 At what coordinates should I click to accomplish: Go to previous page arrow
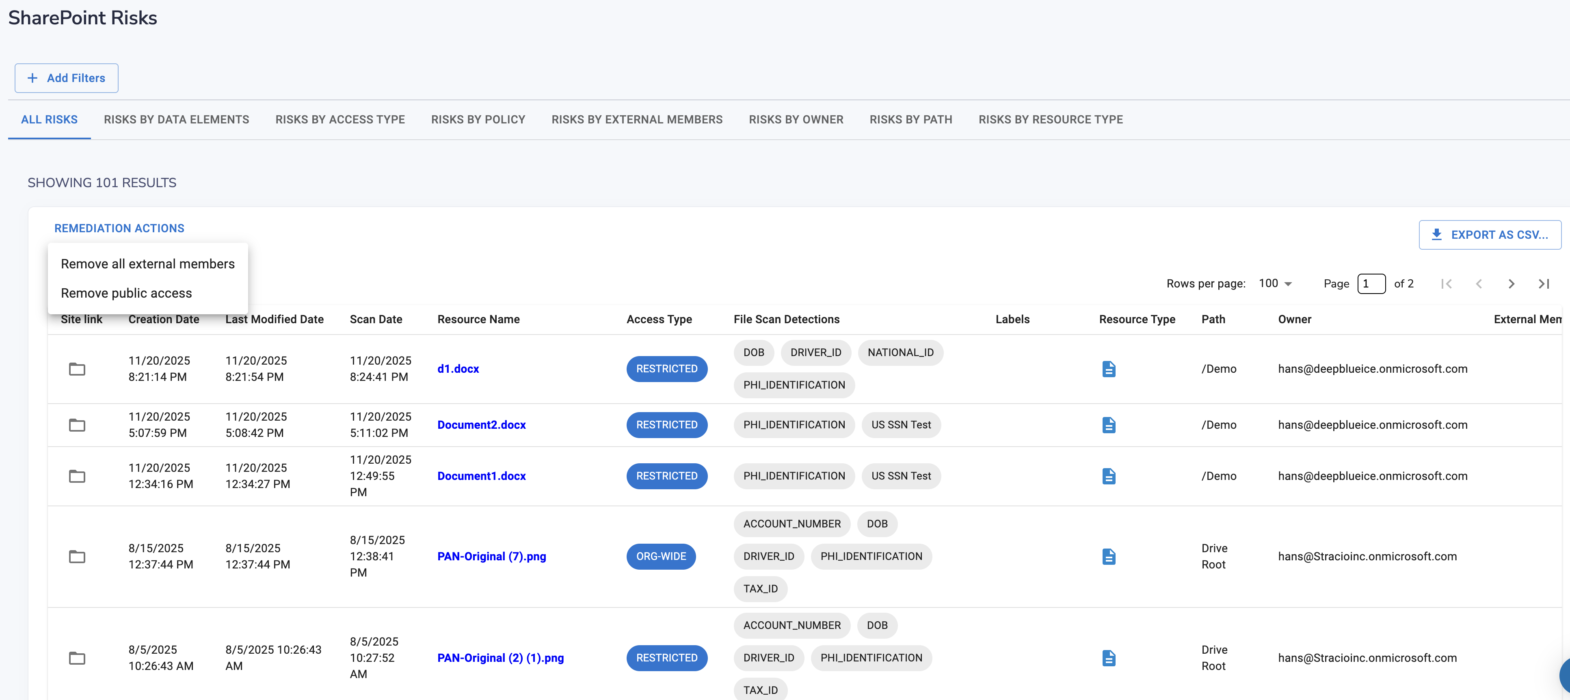tap(1479, 284)
